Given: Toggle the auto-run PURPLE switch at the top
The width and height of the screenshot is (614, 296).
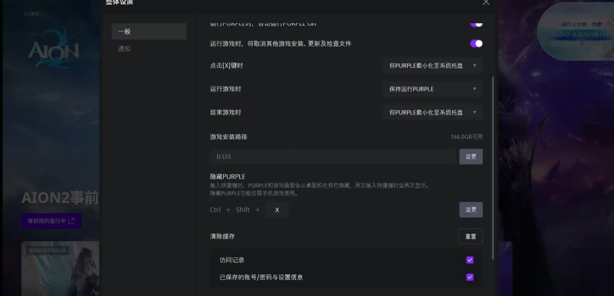Looking at the screenshot, I should tap(476, 23).
